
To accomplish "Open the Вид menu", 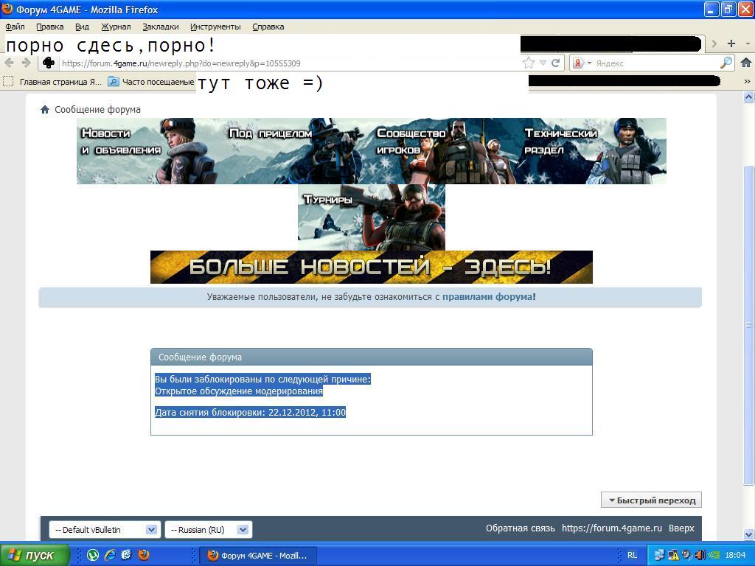I will coord(82,27).
